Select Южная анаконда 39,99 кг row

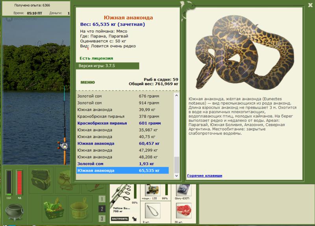(122, 110)
